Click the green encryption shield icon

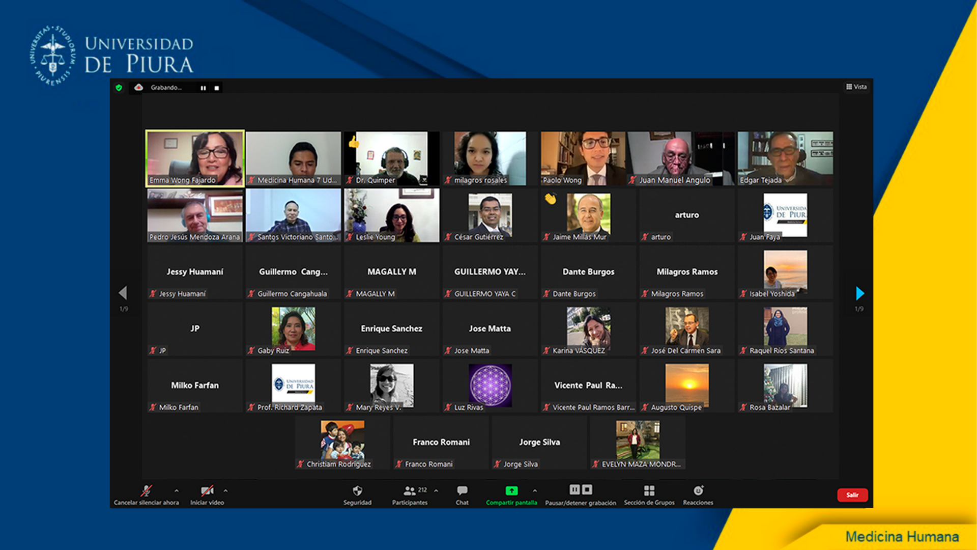(119, 88)
